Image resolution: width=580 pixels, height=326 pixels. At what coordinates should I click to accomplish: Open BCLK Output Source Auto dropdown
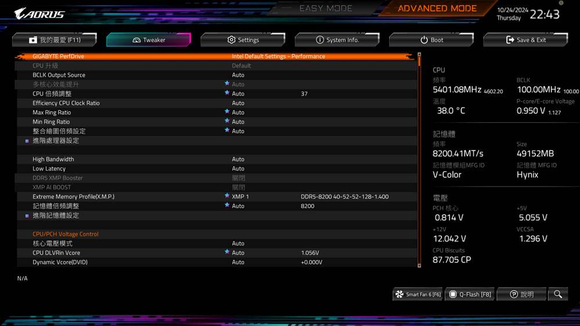click(238, 75)
